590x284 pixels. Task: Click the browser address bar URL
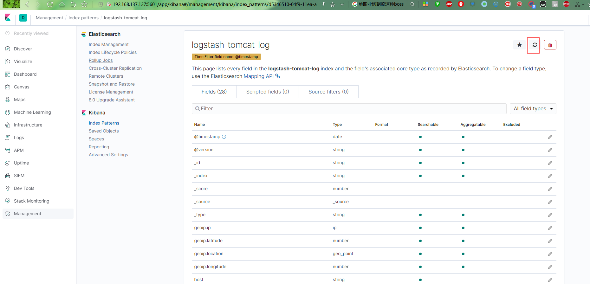point(215,4)
